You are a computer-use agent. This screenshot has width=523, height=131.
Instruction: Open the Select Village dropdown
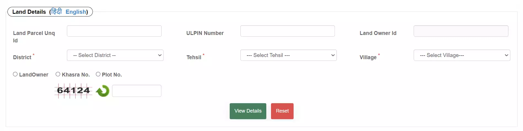click(462, 55)
